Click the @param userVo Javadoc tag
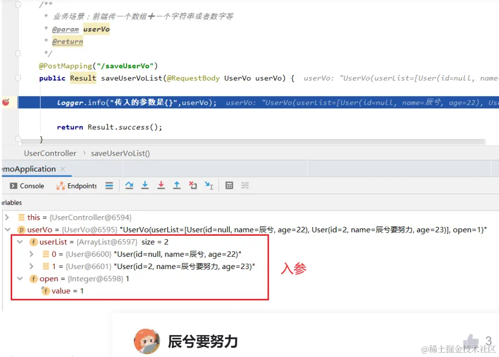Viewport: 499px width, 357px height. [x=81, y=29]
